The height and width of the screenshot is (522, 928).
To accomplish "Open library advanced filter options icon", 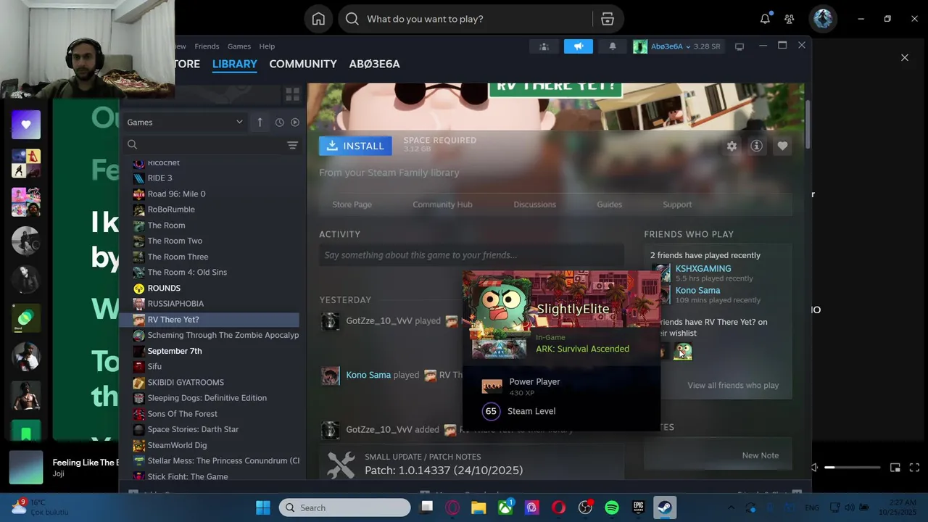I will pyautogui.click(x=292, y=145).
